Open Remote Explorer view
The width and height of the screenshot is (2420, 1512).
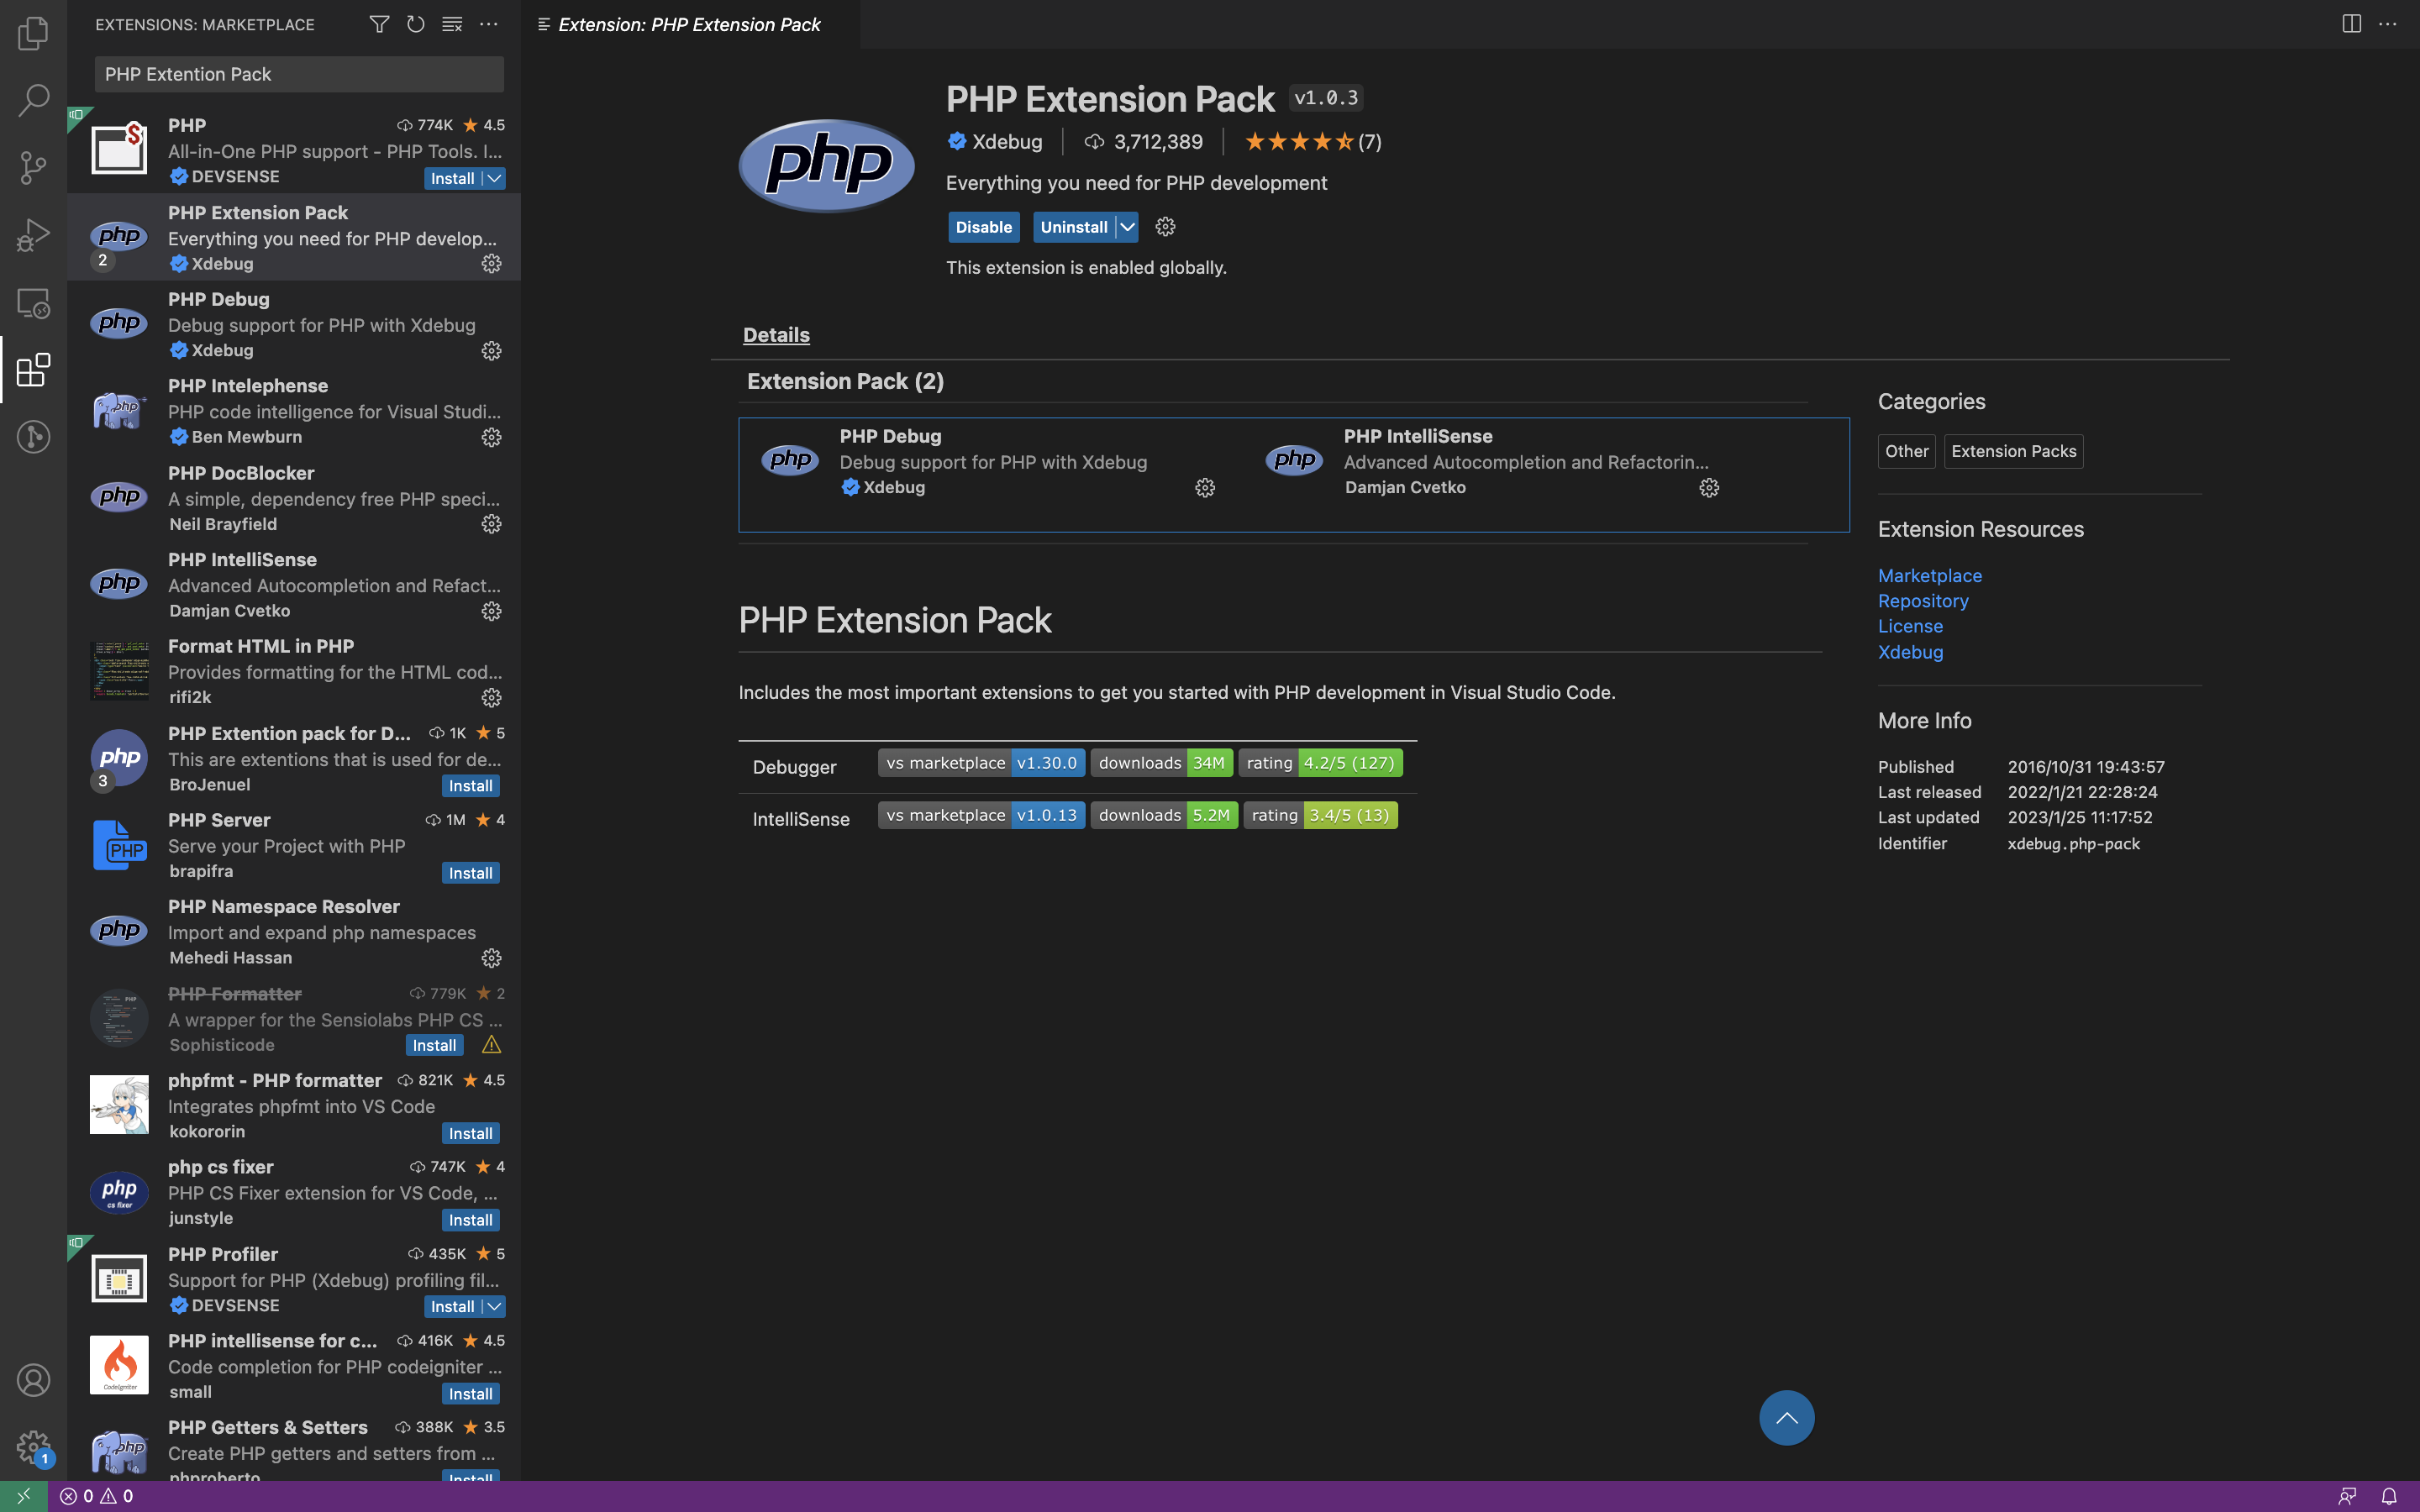[33, 303]
